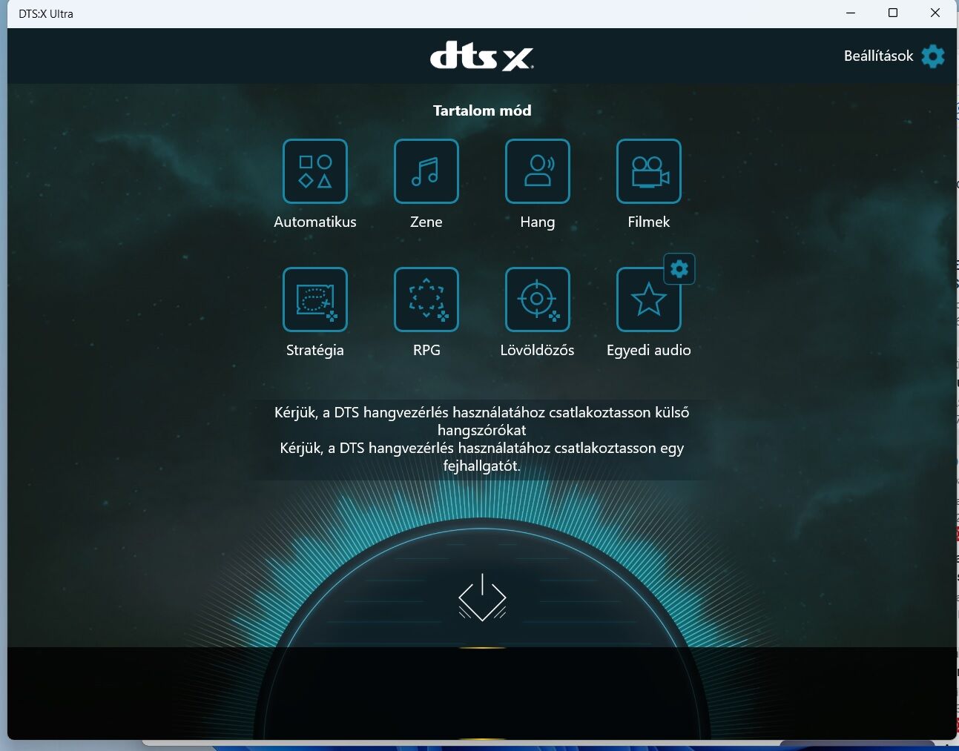Screen dimensions: 959x751
Task: Open Beállítások via the gear icon
Action: pos(933,56)
